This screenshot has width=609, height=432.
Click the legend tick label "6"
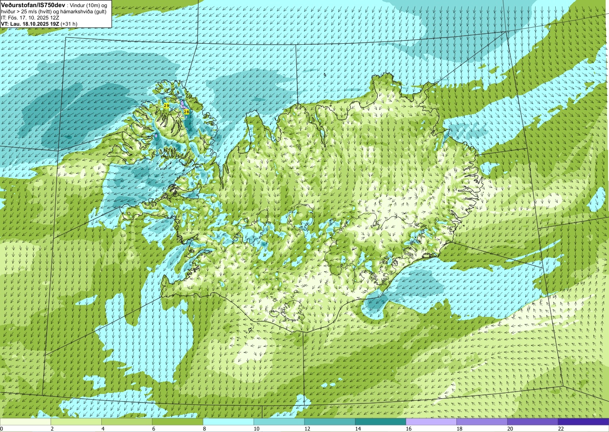153,429
